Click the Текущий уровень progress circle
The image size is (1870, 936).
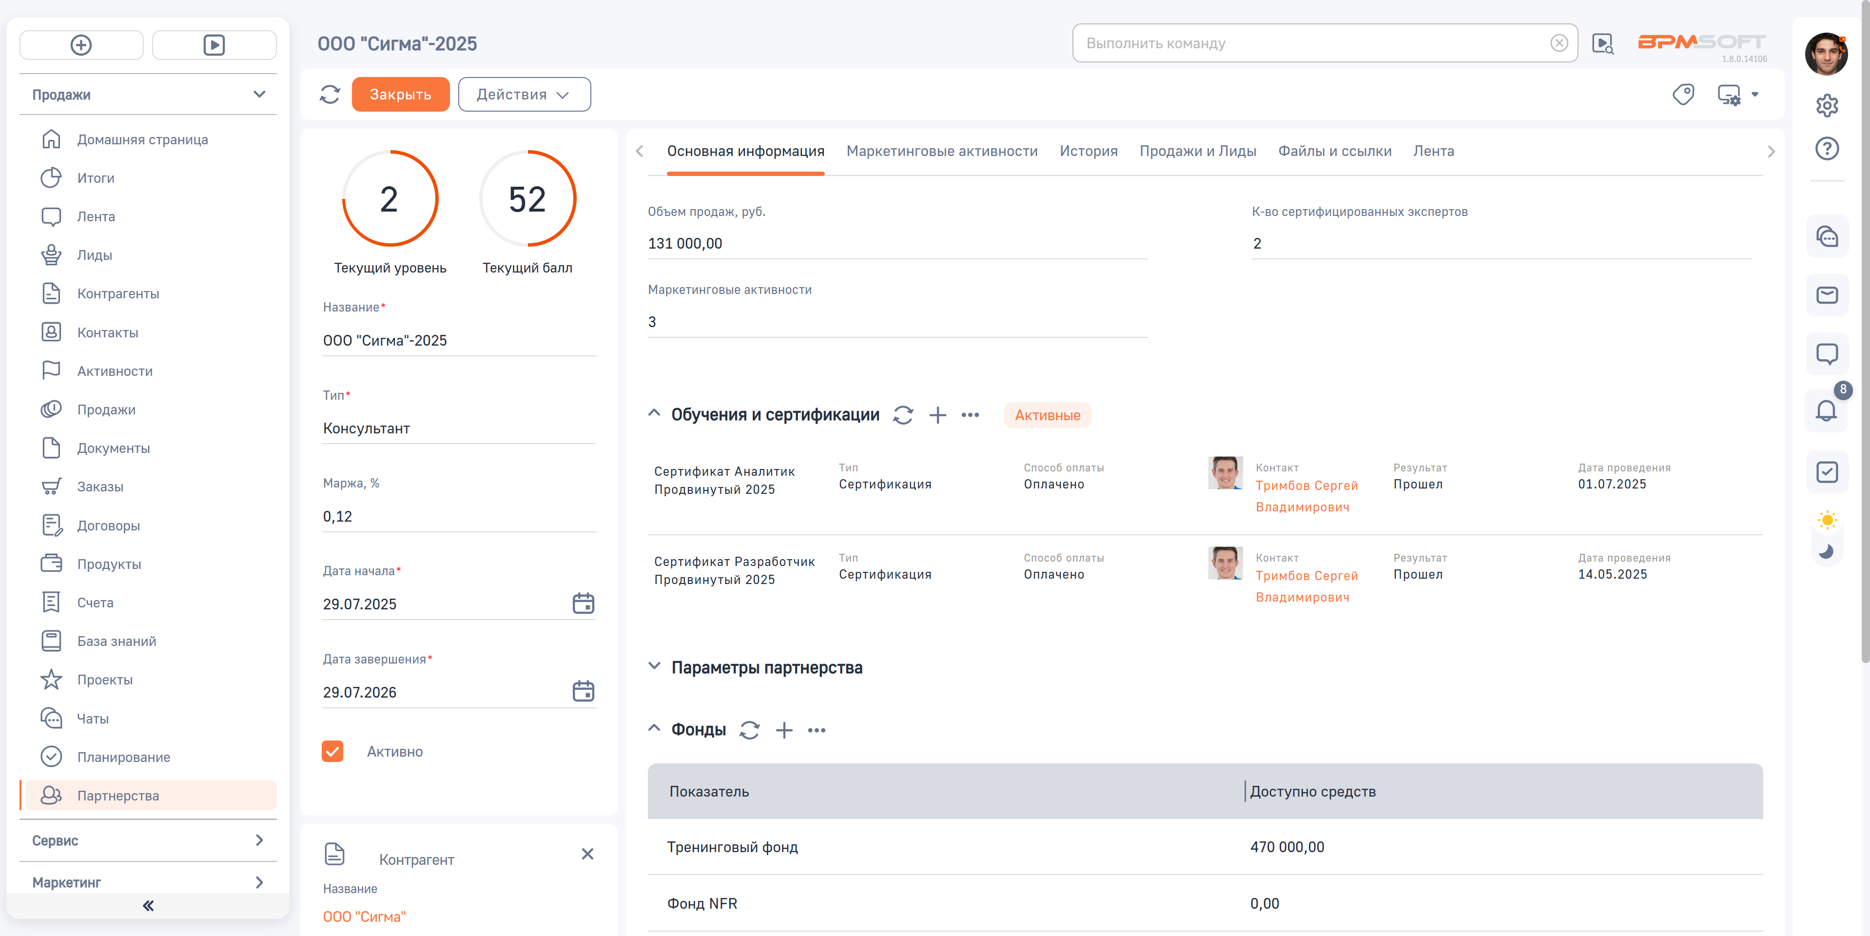[x=390, y=199]
